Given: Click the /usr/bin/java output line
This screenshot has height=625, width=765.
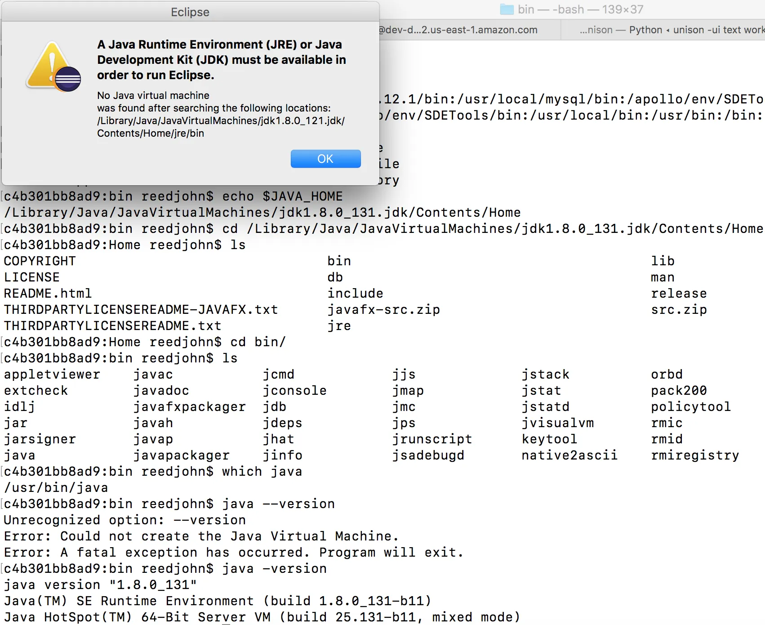Looking at the screenshot, I should pyautogui.click(x=56, y=488).
